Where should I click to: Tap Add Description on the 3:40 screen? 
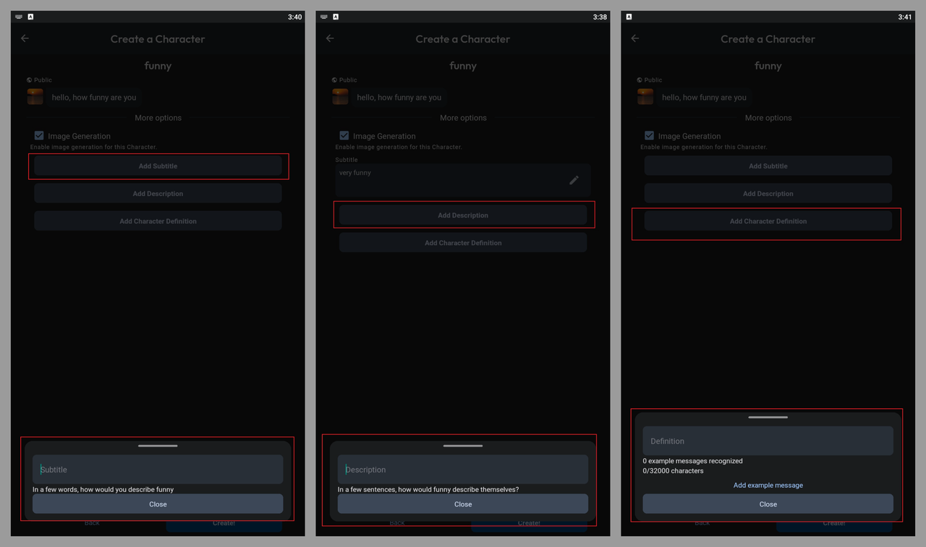point(158,194)
